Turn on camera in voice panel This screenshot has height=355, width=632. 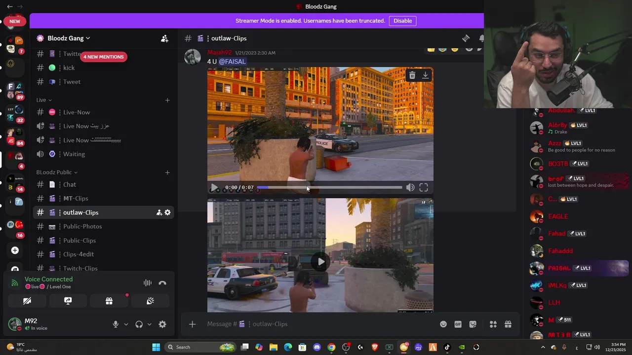[x=27, y=301]
